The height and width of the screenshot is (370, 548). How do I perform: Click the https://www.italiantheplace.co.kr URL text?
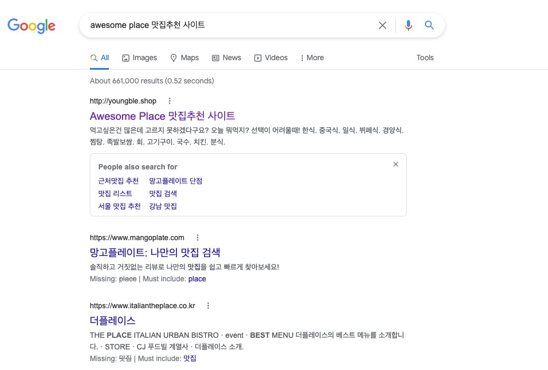pos(143,306)
